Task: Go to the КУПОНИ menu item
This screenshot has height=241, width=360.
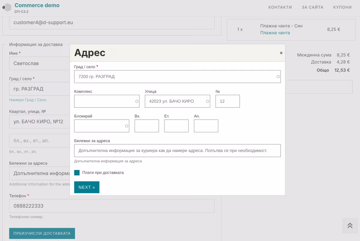Action: (x=342, y=7)
